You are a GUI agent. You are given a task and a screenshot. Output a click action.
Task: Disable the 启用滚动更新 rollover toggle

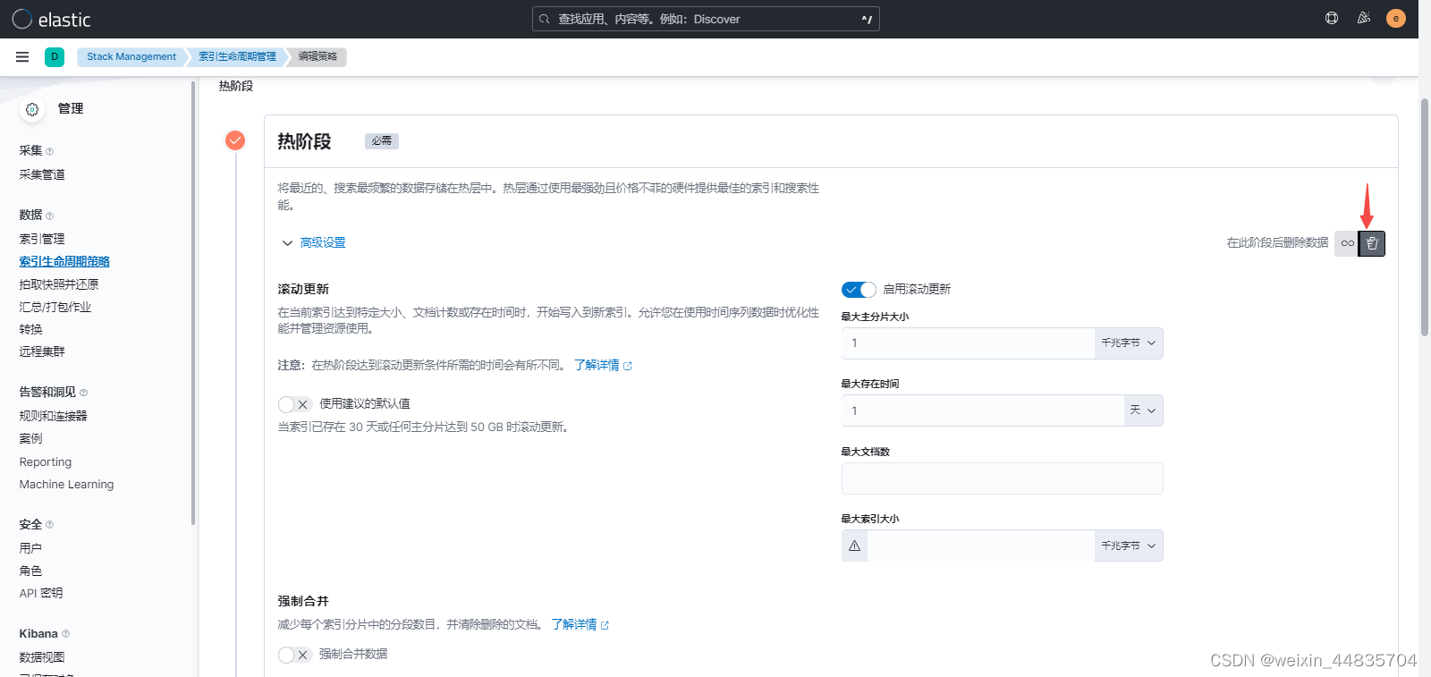859,290
